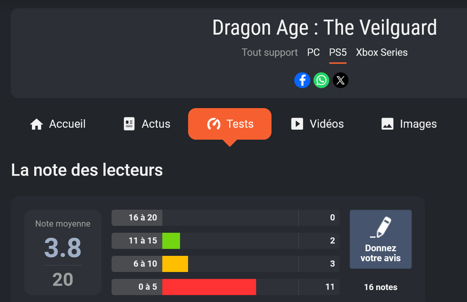Click the green 11 à 15 rating bar
This screenshot has width=467, height=302.
click(x=171, y=241)
